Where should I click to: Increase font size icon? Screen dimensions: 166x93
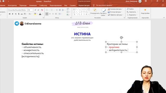click(35, 10)
